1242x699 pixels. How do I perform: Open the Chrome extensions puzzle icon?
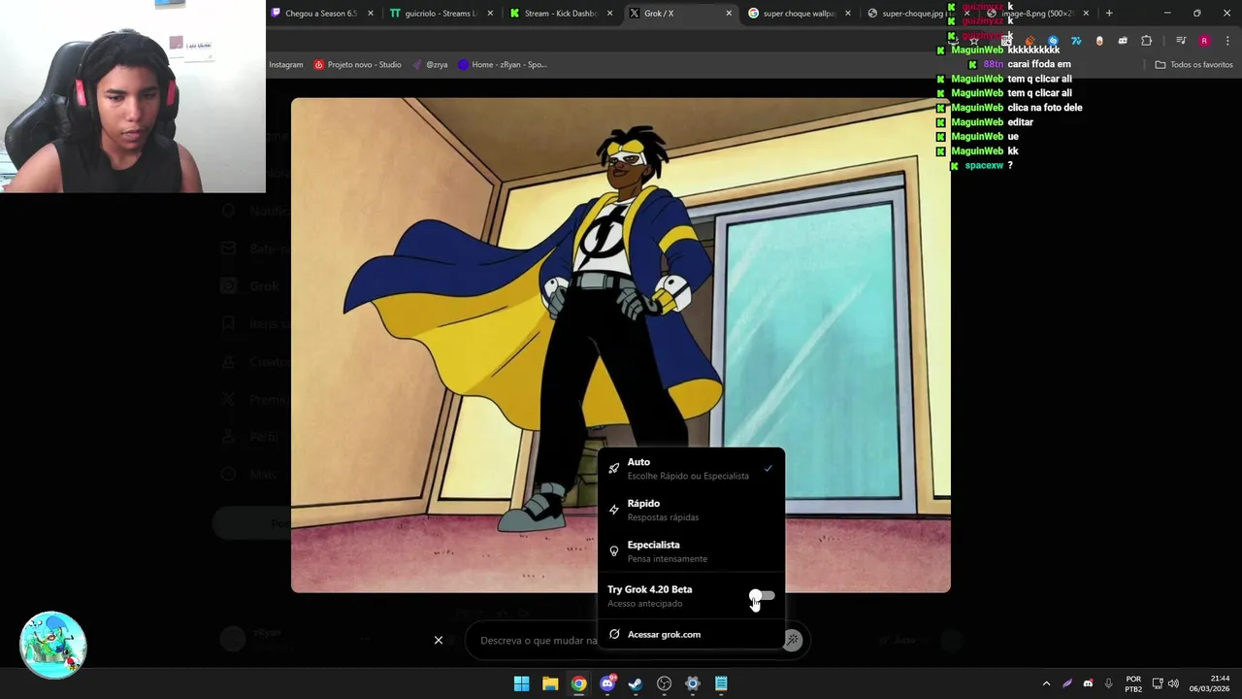coord(1147,41)
